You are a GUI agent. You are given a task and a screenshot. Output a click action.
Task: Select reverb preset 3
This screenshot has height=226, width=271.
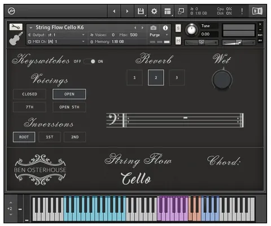coord(177,77)
